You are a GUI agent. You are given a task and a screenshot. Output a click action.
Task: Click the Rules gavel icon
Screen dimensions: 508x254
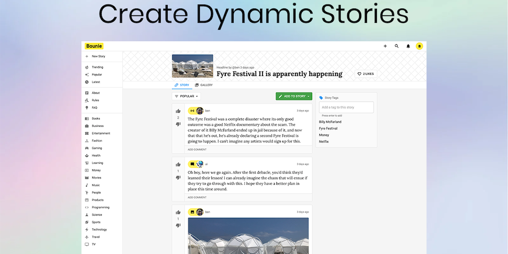(x=86, y=100)
